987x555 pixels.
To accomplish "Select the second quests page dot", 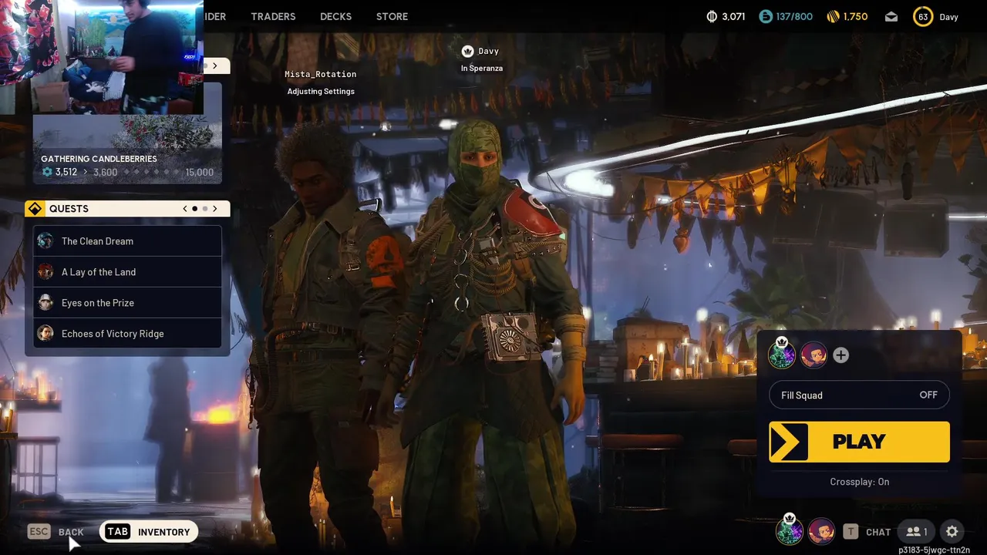I will coord(205,209).
